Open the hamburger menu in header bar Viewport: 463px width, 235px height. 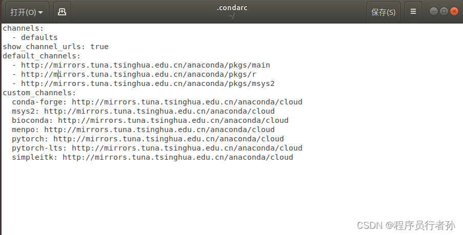(x=413, y=12)
